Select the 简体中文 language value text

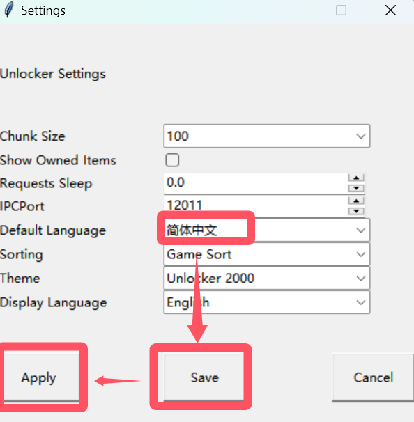click(192, 230)
